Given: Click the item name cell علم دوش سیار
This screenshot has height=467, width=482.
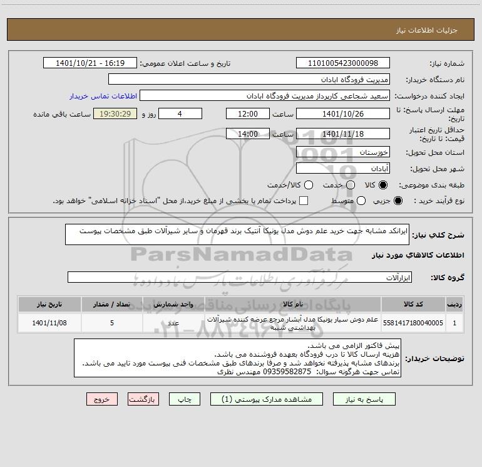Looking at the screenshot, I should click(x=293, y=323).
